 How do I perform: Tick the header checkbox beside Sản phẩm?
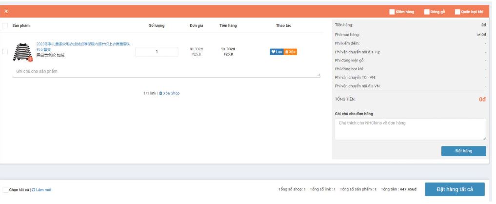[x=5, y=26]
